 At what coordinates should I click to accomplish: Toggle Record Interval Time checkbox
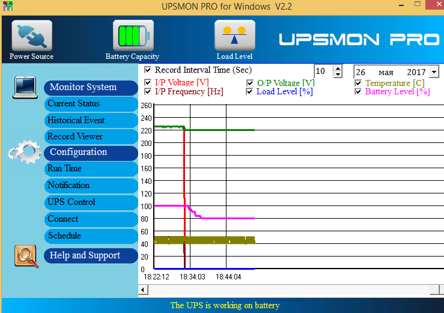[x=148, y=70]
